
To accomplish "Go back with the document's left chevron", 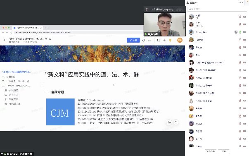I will click(x=5, y=40).
